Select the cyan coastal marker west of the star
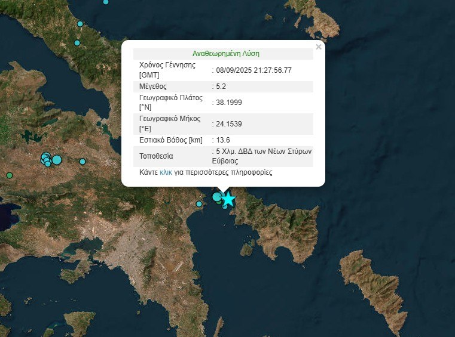Screen dimensions: 455x337 (x=199, y=204)
